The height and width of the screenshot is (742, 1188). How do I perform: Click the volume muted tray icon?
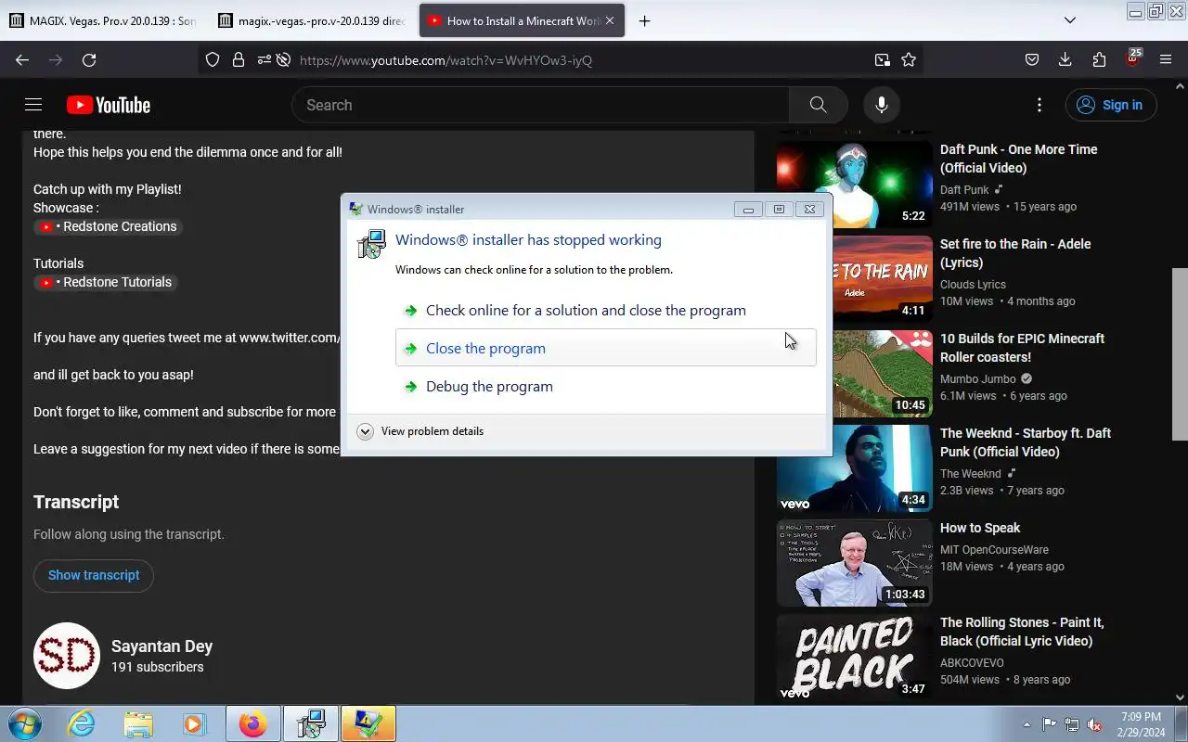1095,724
